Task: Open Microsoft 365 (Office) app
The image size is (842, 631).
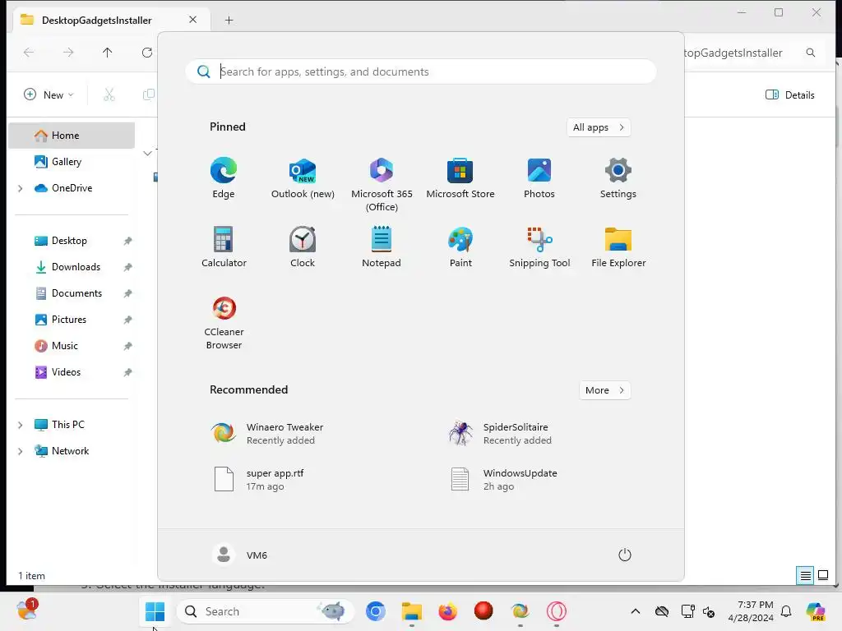Action: (382, 185)
